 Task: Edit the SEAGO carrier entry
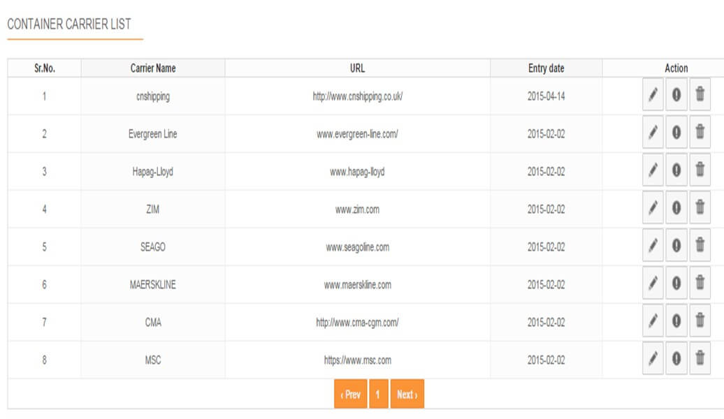coord(653,245)
